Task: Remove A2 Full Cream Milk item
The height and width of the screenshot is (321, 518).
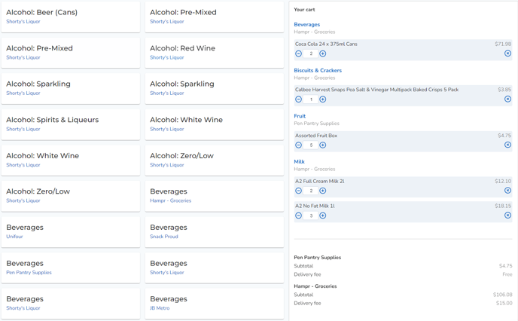Action: (x=507, y=191)
